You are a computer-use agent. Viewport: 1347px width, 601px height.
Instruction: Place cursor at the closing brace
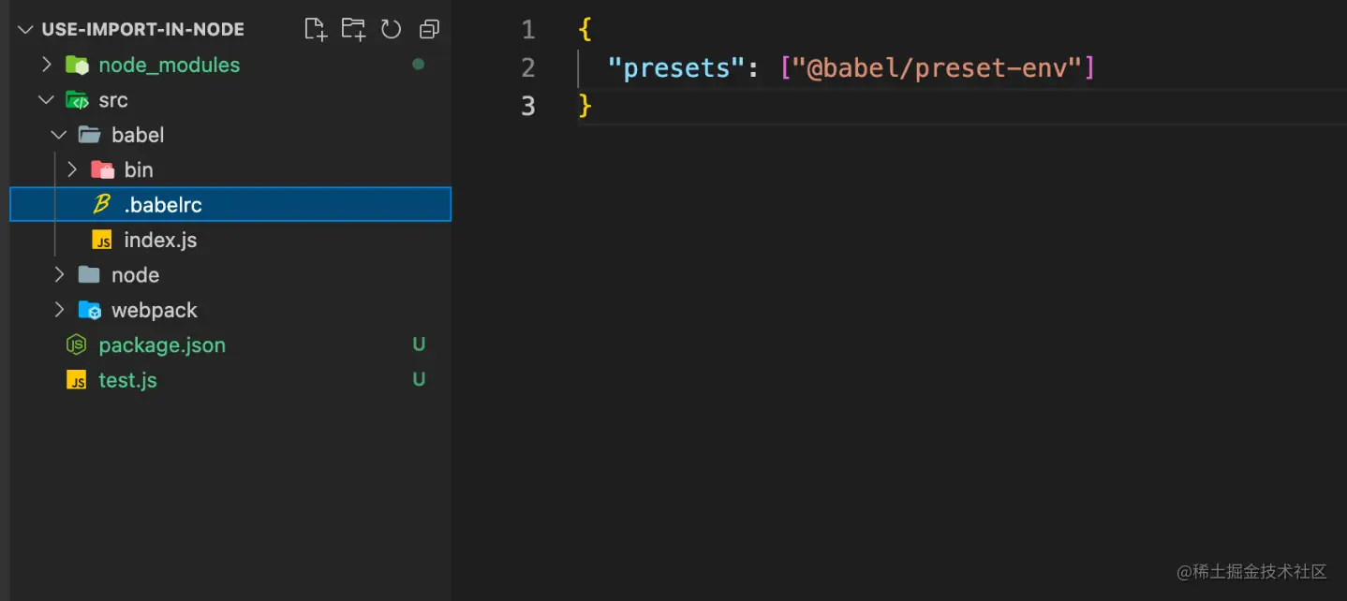[585, 106]
